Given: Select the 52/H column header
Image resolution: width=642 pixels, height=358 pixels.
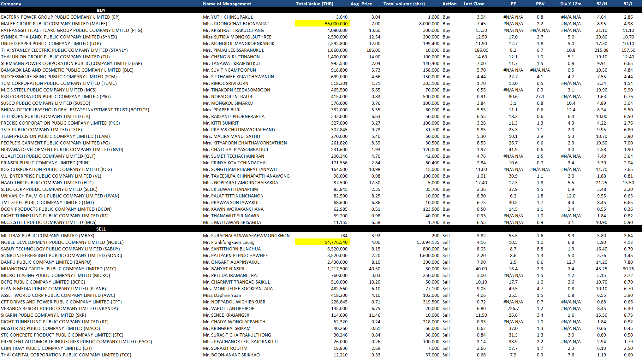Looking at the screenshot, I should (601, 4).
